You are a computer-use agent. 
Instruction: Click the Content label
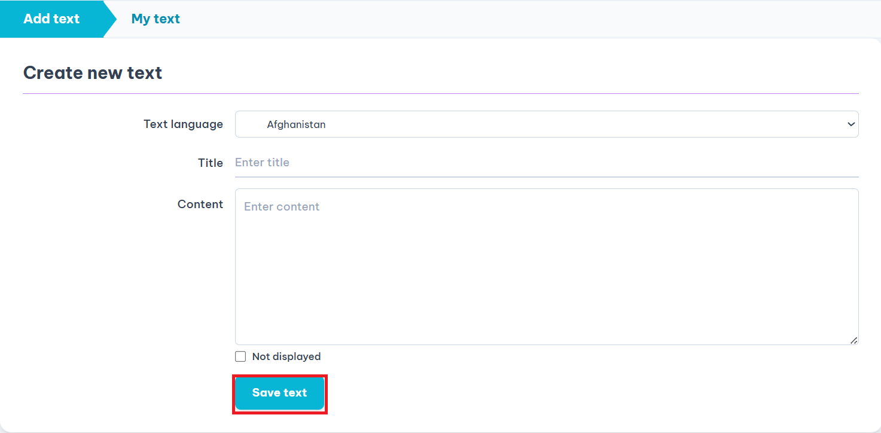[x=200, y=204]
